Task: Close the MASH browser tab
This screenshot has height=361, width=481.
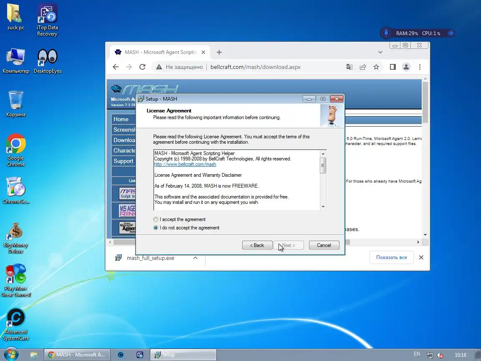Action: [203, 52]
